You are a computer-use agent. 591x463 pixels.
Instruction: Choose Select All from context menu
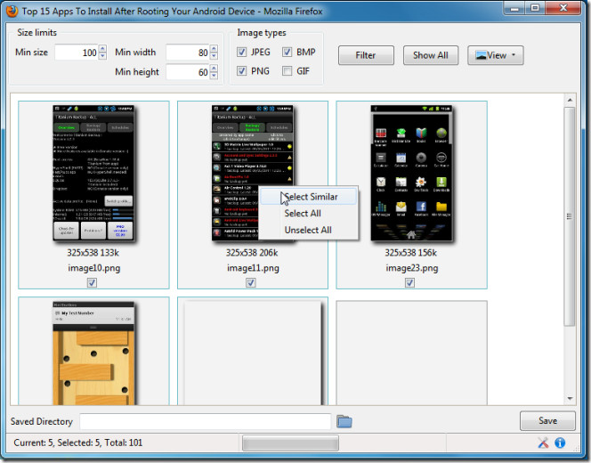308,214
